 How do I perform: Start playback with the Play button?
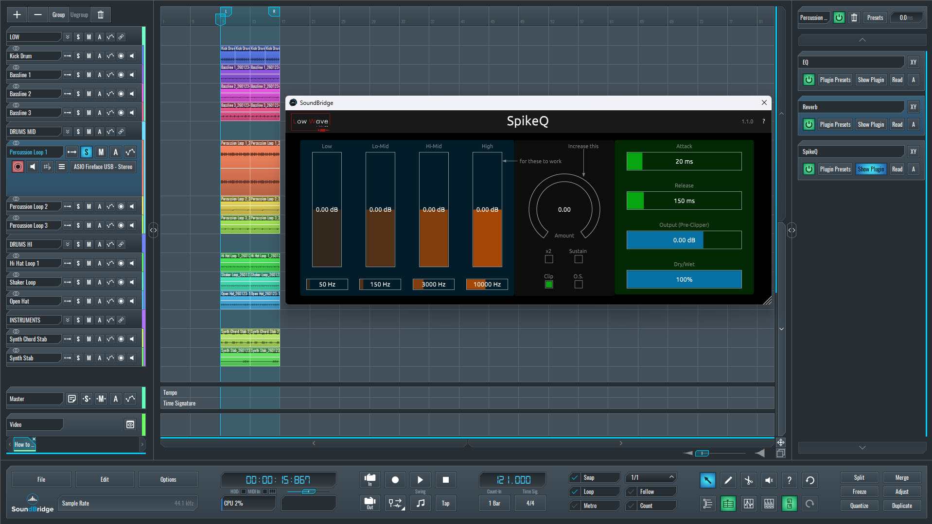[x=420, y=480]
